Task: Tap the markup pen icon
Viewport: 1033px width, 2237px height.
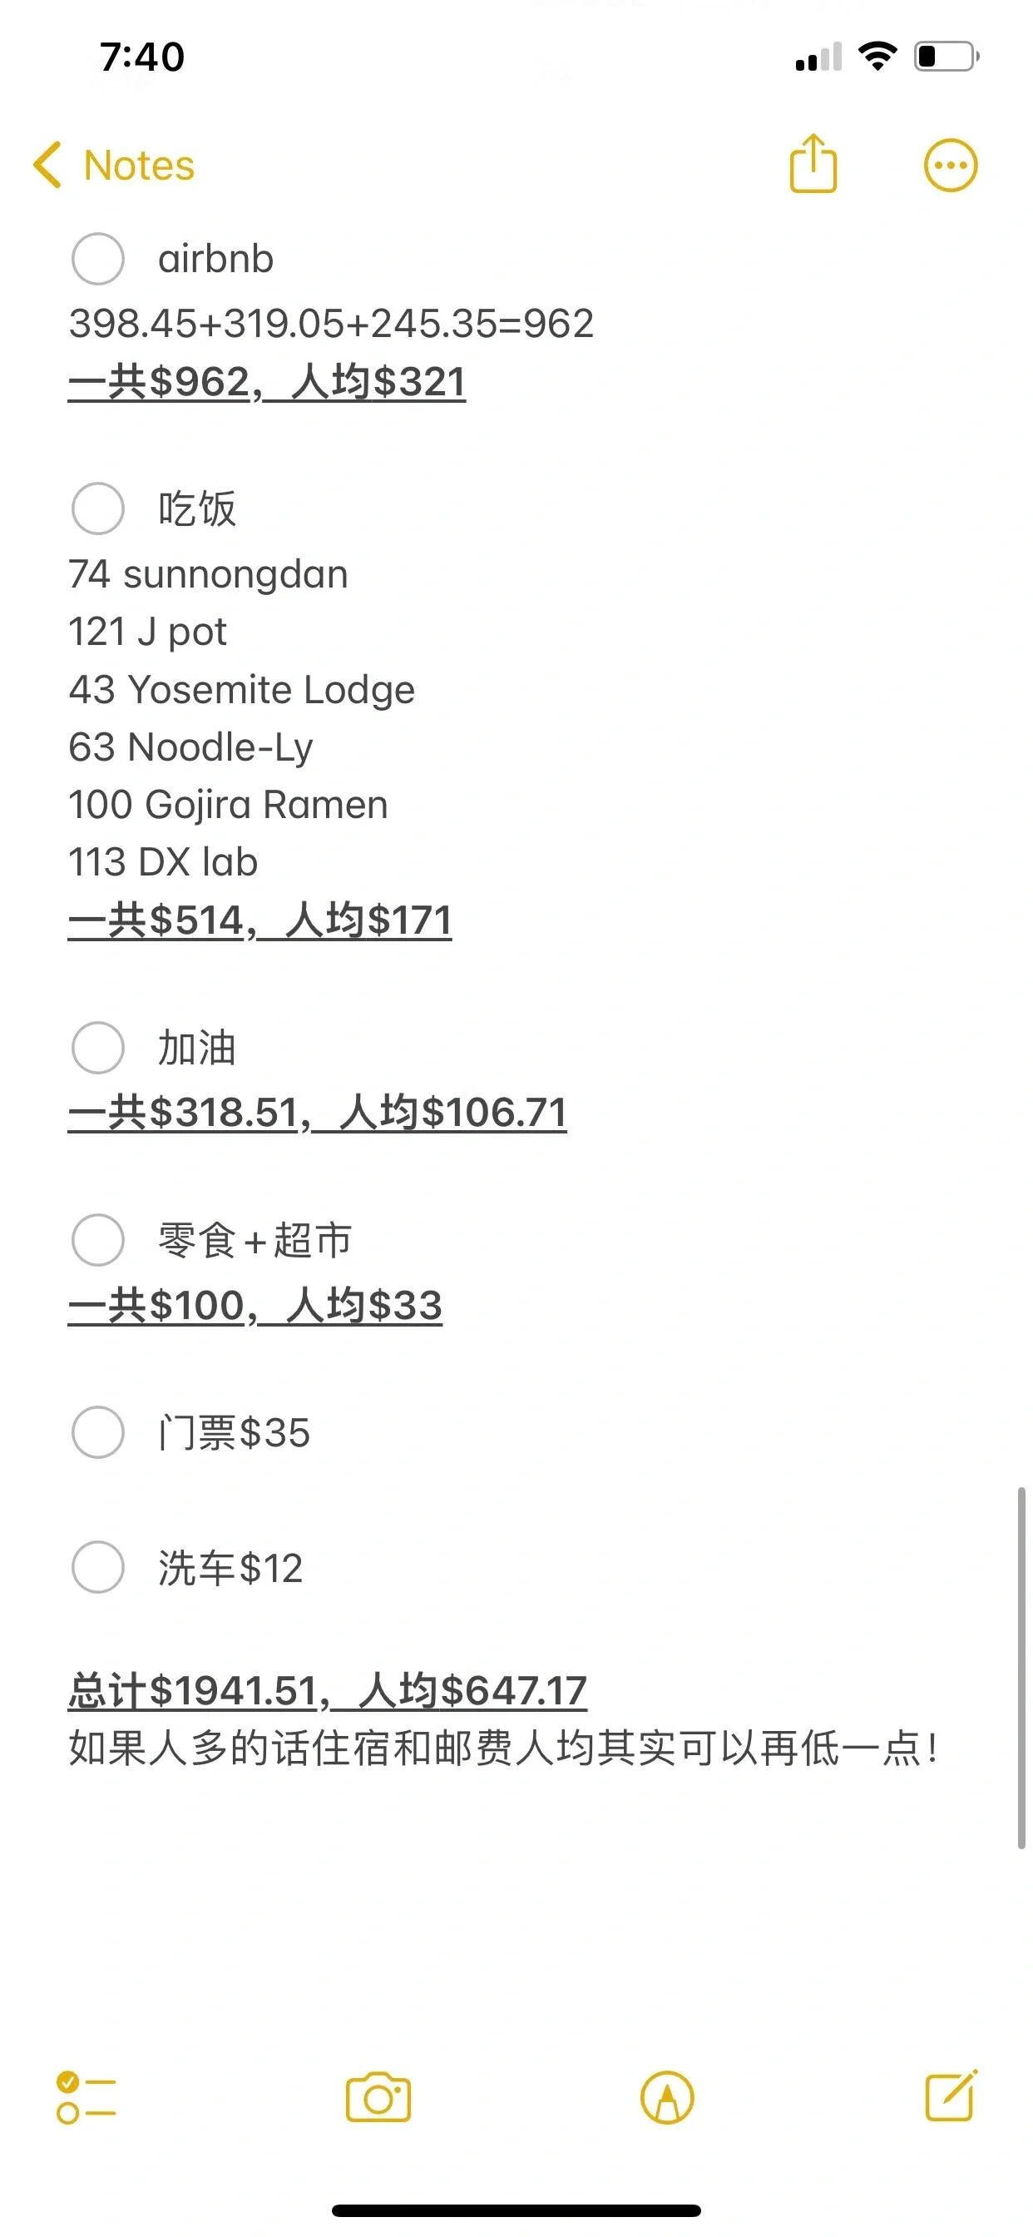Action: point(667,2098)
